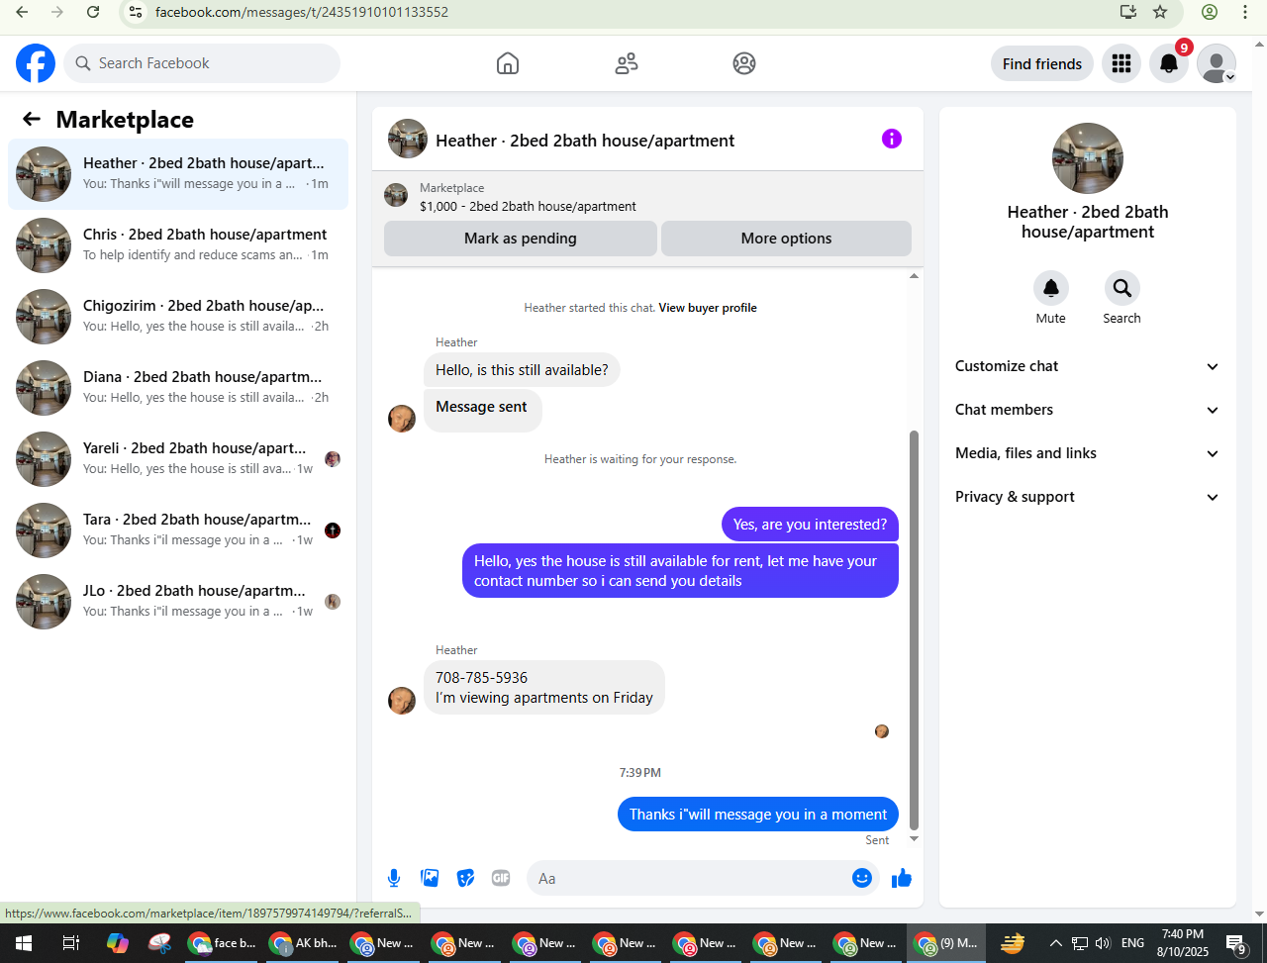Record a voice clip microphone icon
The image size is (1267, 963).
tap(394, 878)
